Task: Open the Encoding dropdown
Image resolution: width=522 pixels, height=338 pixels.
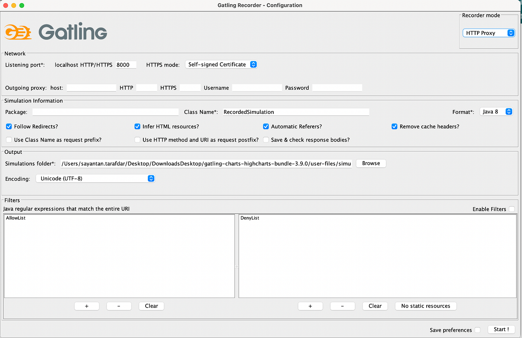Action: (95, 178)
